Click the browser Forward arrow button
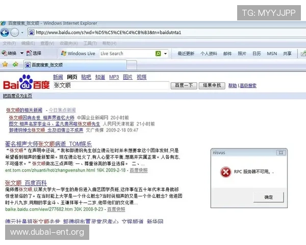The image size is (306, 245). (x=15, y=32)
